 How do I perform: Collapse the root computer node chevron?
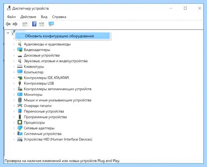tap(8, 33)
